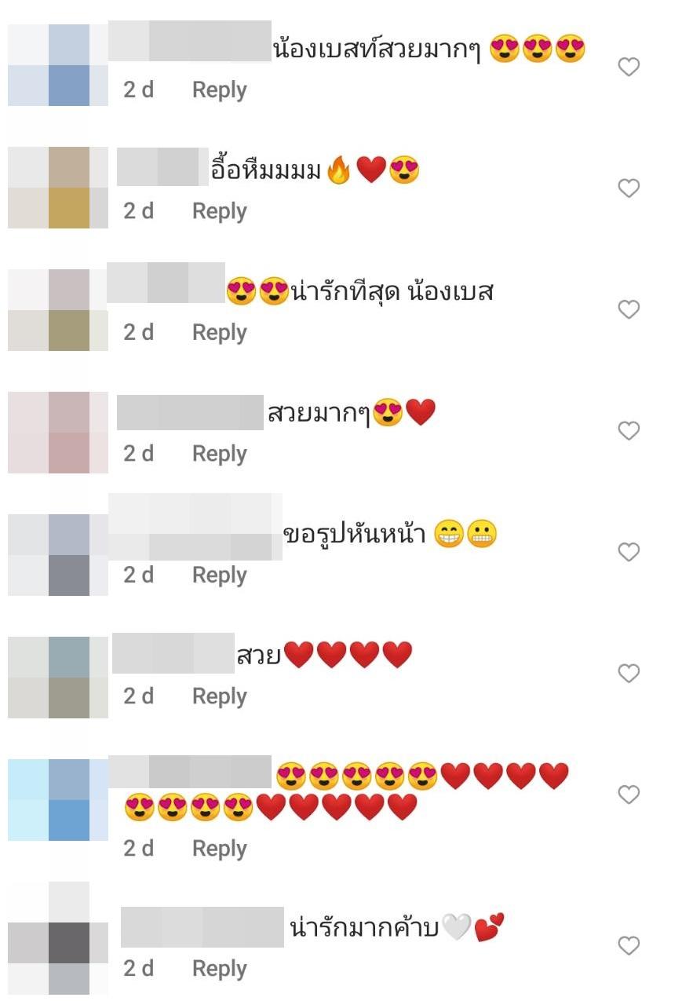682x1001 pixels.
Task: Like the comment "อื้อหืมมมม" with fire emoji
Action: (629, 188)
